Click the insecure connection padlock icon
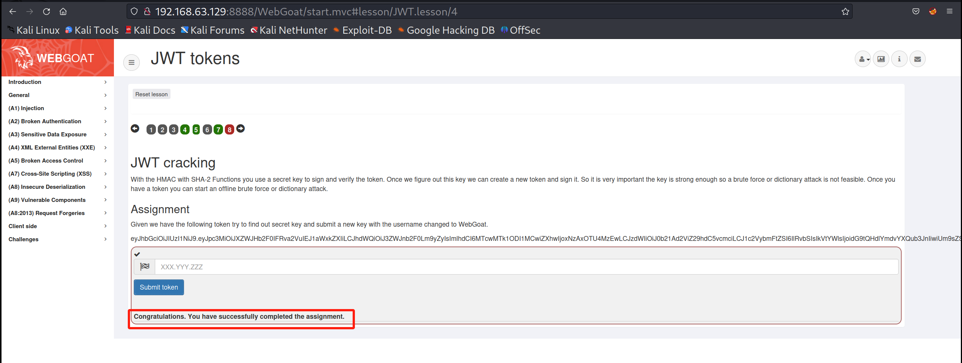This screenshot has width=962, height=363. pyautogui.click(x=147, y=12)
